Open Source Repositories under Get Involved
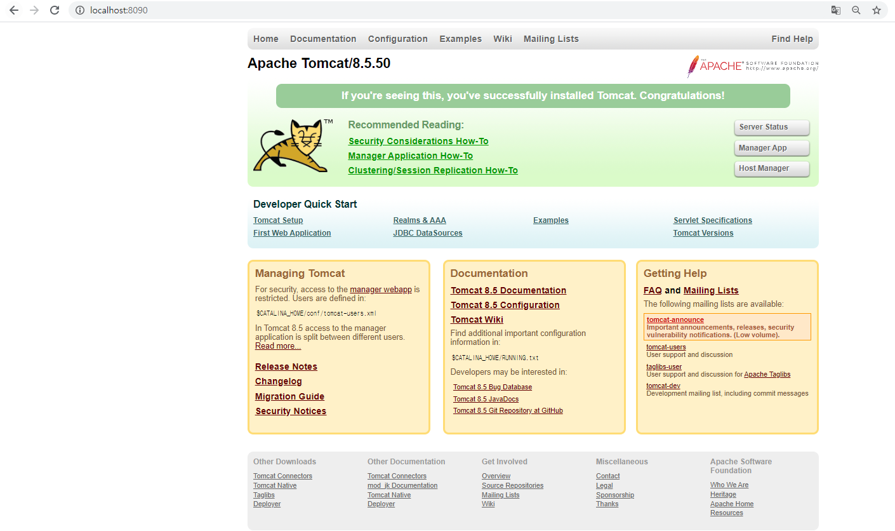 tap(512, 486)
